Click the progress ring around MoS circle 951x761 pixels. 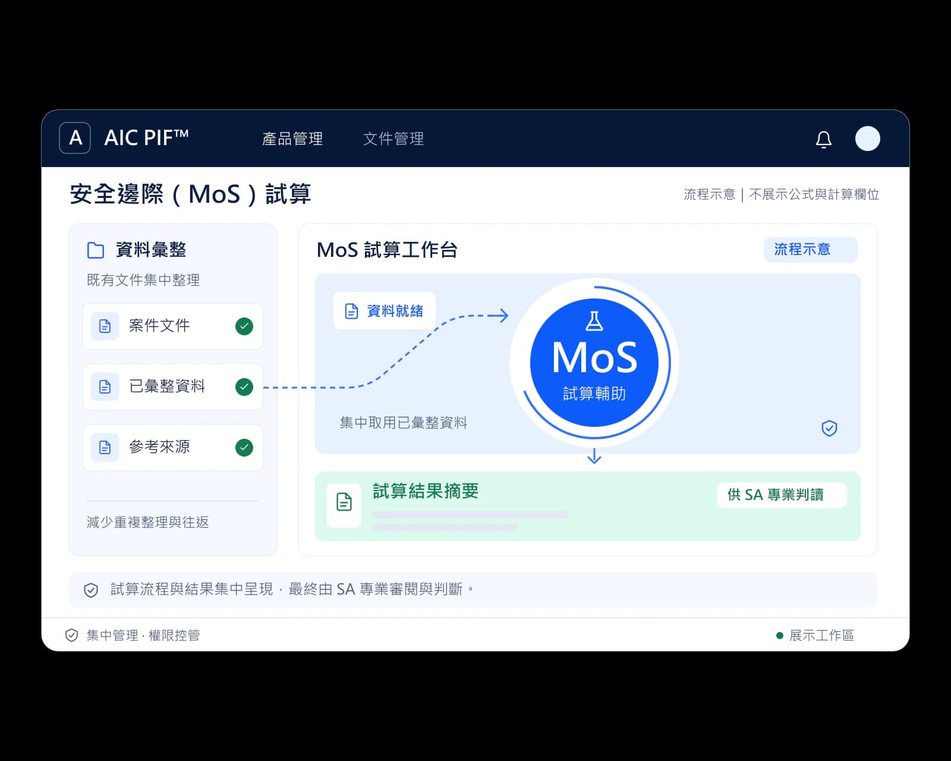point(669,363)
